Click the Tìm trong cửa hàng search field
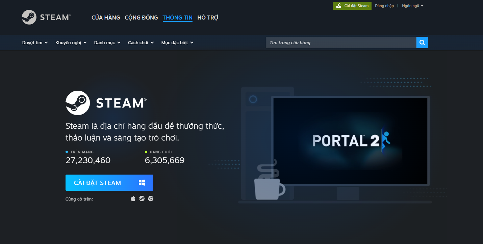The height and width of the screenshot is (244, 483). pyautogui.click(x=341, y=42)
